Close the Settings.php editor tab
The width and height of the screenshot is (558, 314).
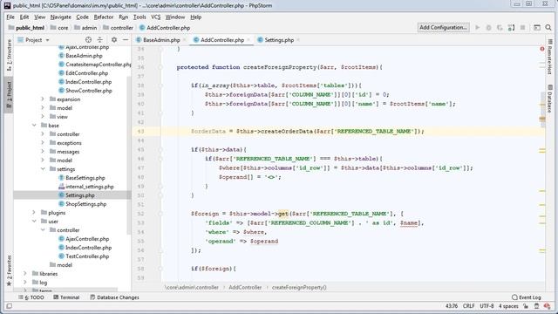(x=298, y=40)
